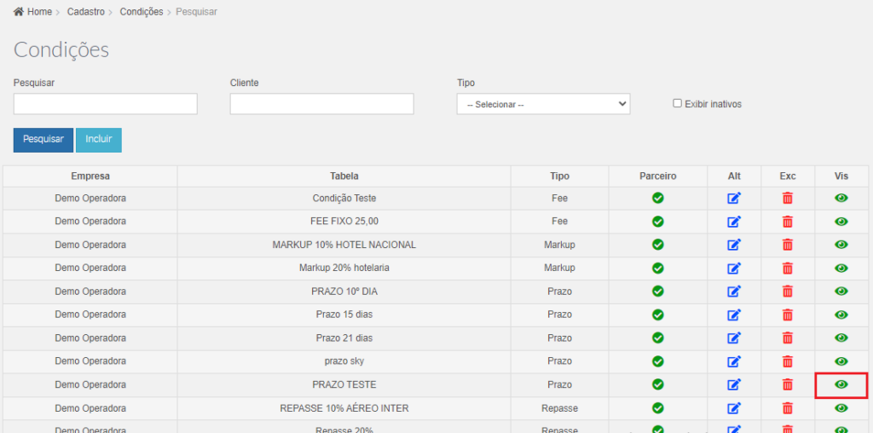The width and height of the screenshot is (873, 433).
Task: Edit the prazo sky condition
Action: click(734, 361)
